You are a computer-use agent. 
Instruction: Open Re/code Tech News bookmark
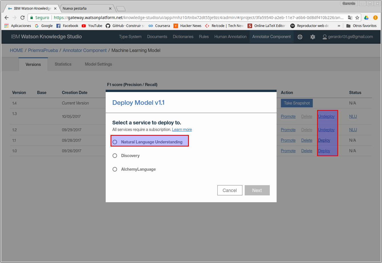pyautogui.click(x=224, y=26)
